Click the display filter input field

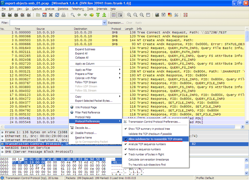point(56,23)
